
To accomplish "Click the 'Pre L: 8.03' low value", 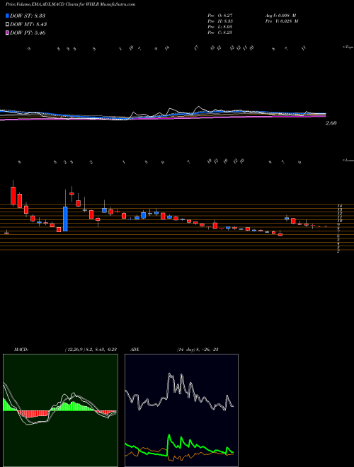I will point(220,27).
